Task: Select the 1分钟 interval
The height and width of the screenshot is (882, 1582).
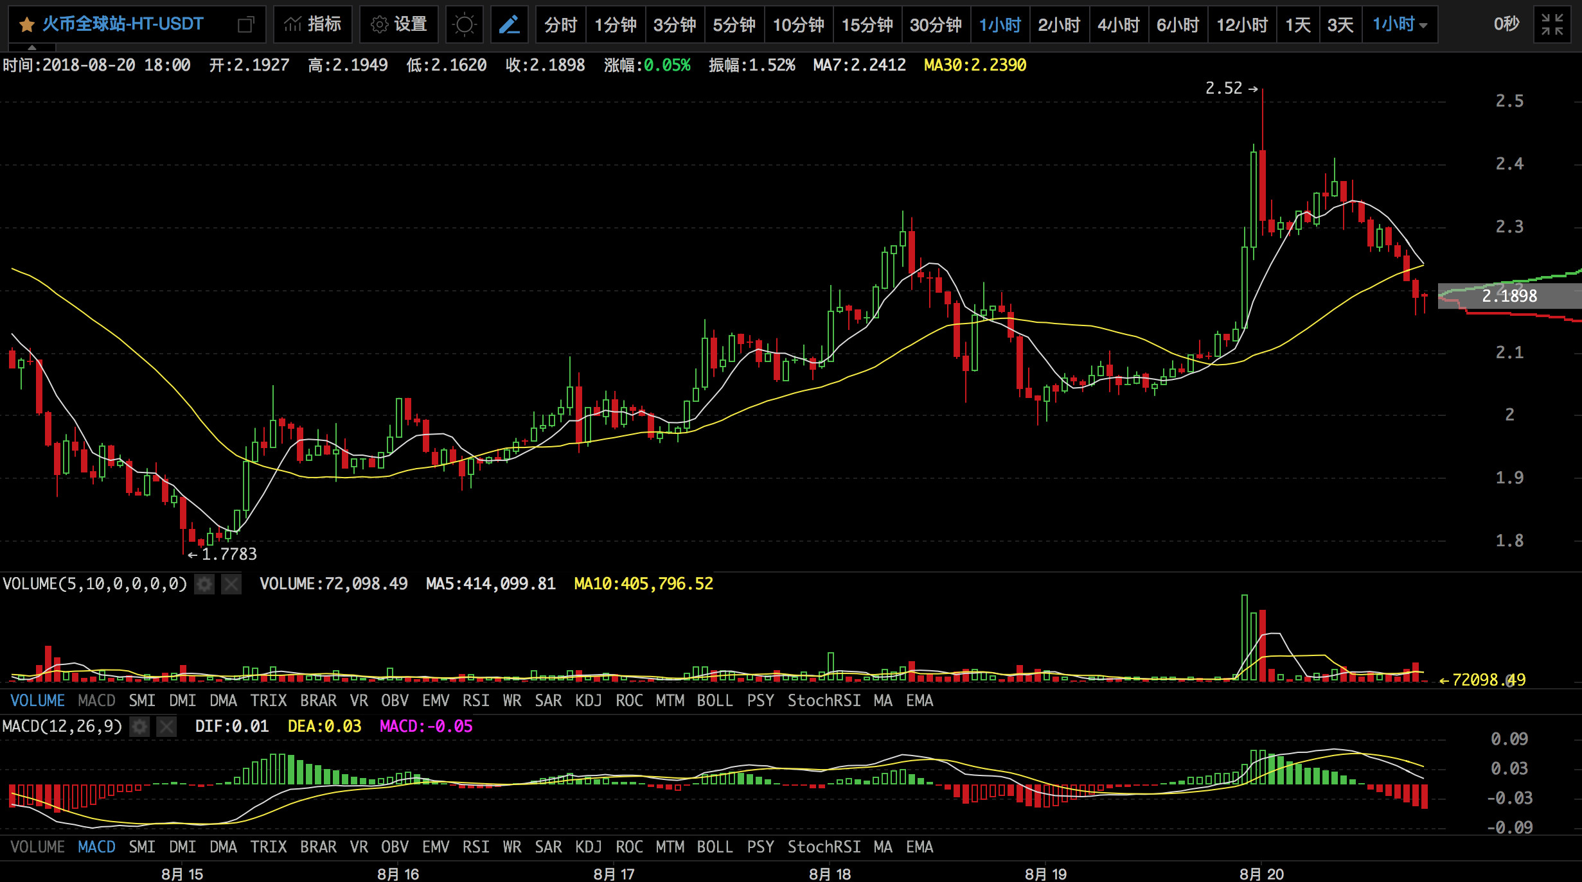Action: pyautogui.click(x=616, y=25)
